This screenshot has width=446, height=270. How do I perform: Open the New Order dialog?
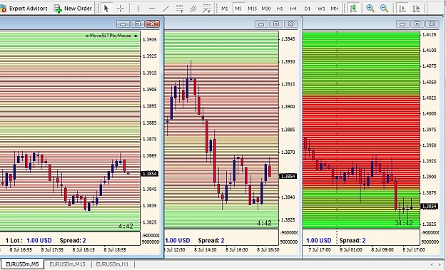(x=73, y=9)
